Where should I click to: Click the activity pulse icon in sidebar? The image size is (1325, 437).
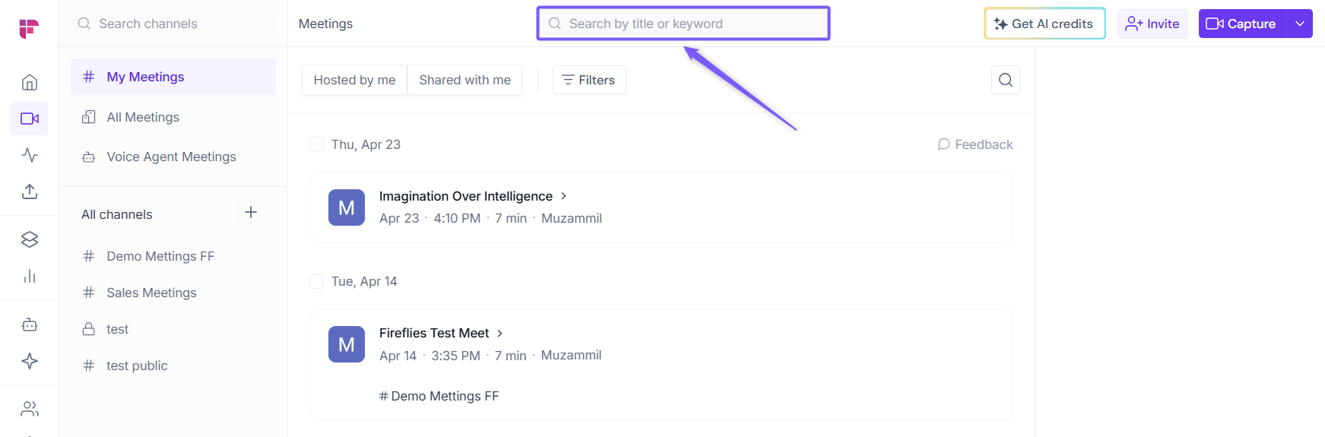(x=30, y=155)
